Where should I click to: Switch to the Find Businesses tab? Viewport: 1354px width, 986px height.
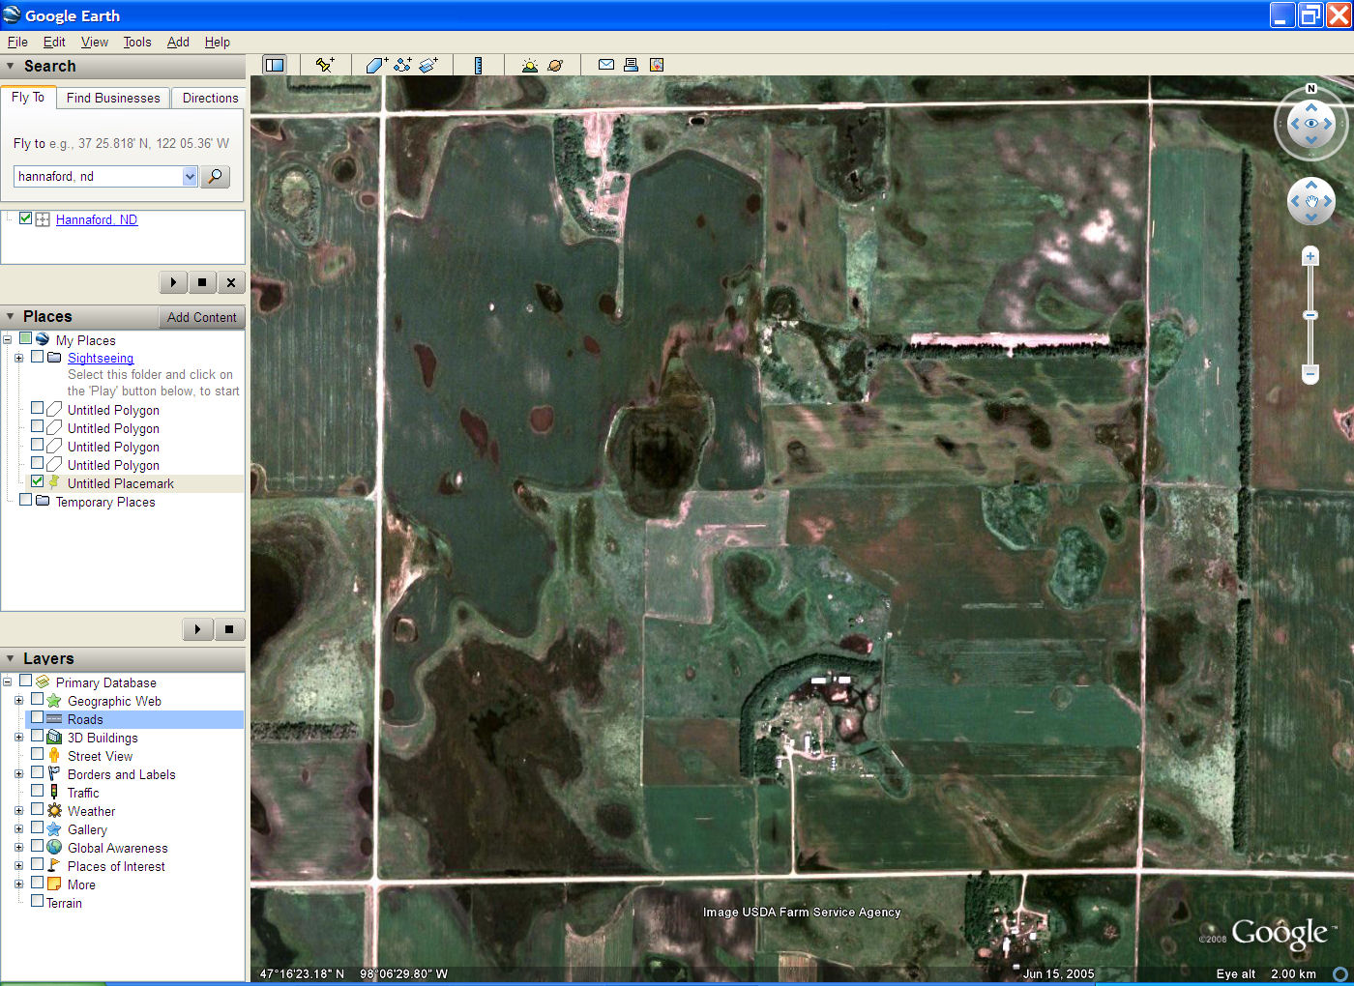point(113,98)
